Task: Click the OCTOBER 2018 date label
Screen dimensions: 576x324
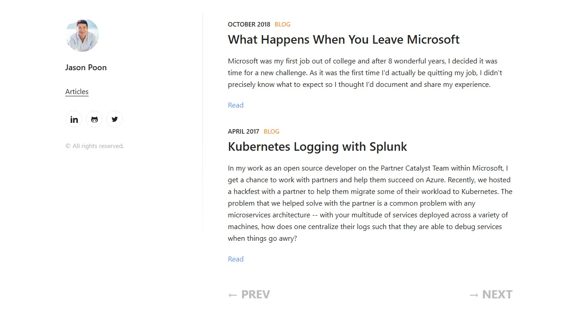Action: pos(249,25)
